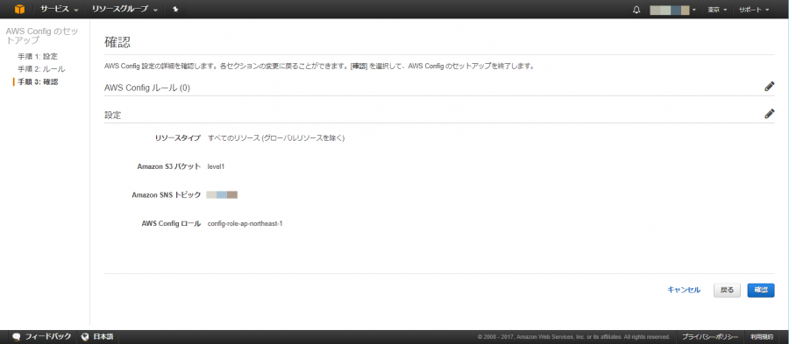Click the S3 bucket value level1

[216, 166]
